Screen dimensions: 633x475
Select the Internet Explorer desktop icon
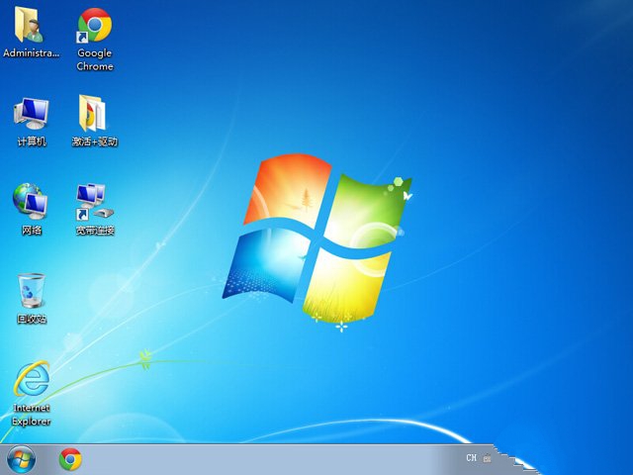click(31, 380)
